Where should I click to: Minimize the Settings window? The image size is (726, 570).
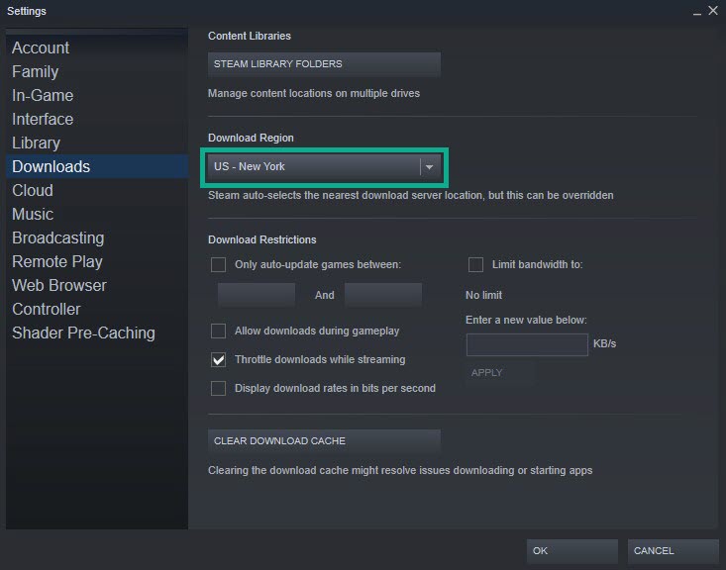click(x=697, y=12)
